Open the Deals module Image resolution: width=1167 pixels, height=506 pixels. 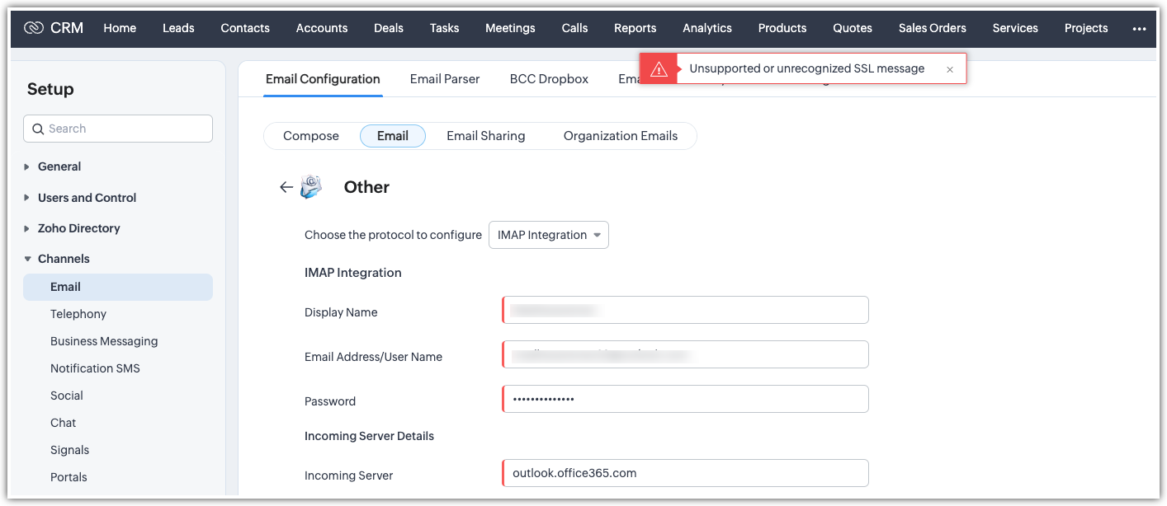389,28
